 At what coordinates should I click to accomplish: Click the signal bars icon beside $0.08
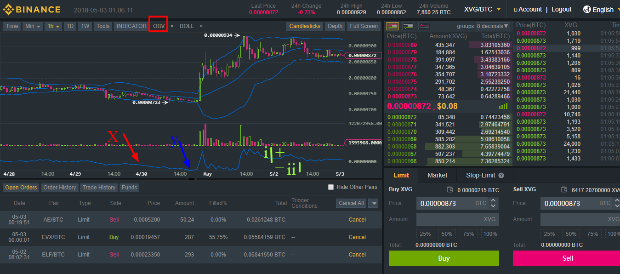(503, 106)
